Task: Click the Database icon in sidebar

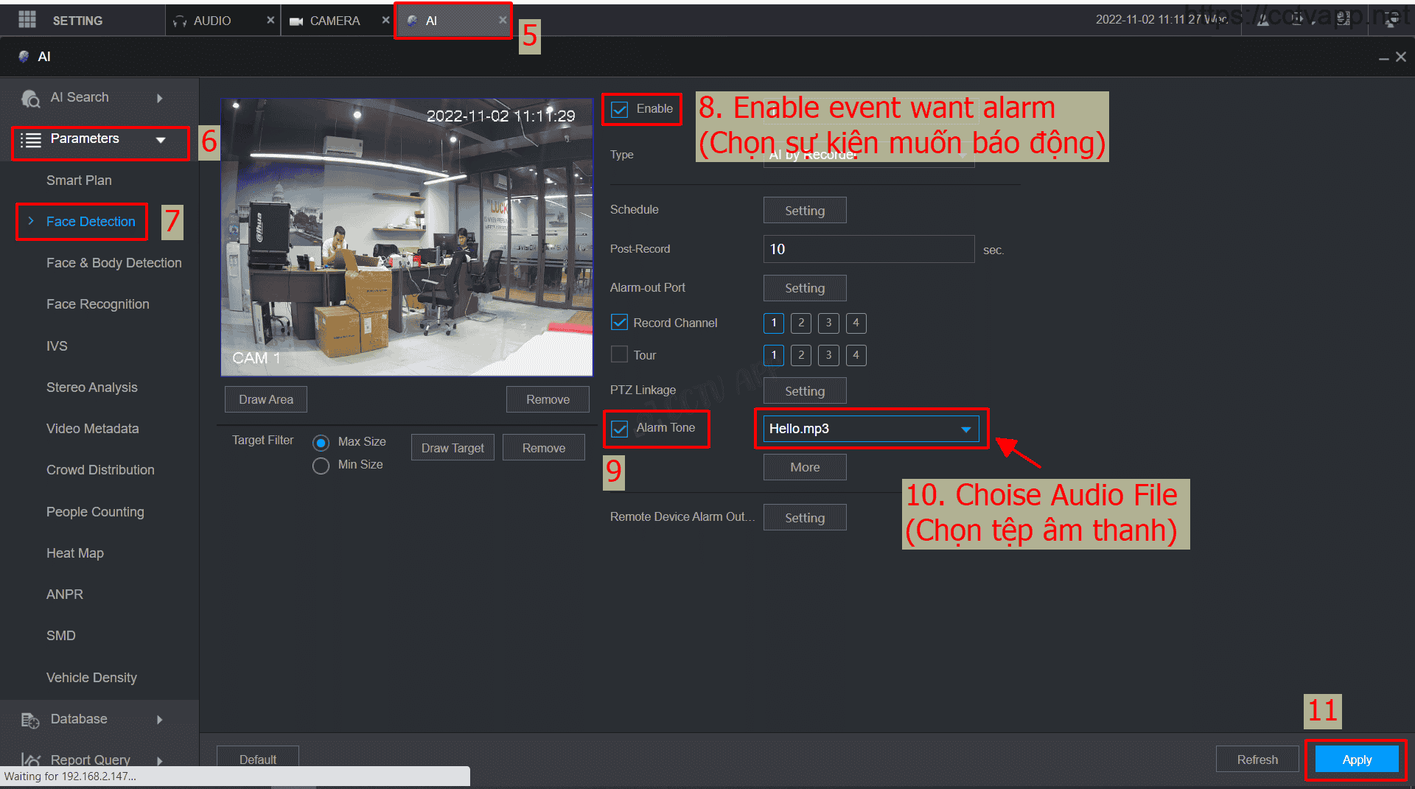Action: pos(30,720)
